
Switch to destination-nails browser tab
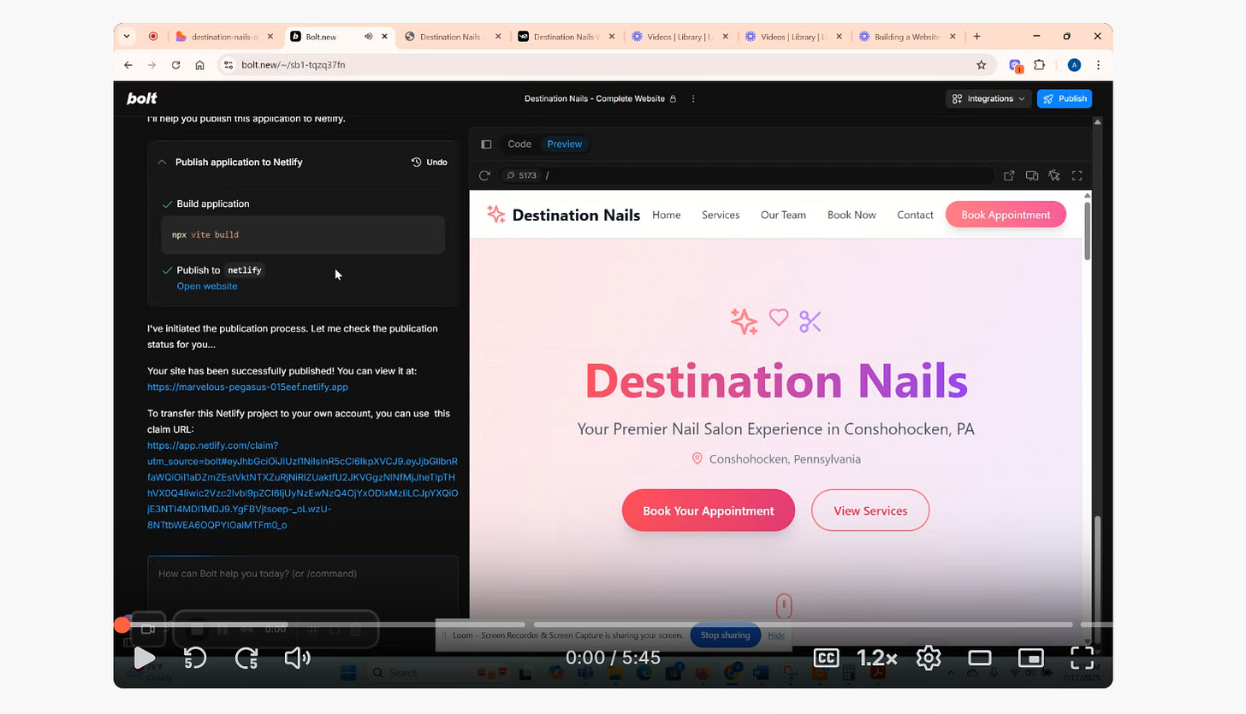(226, 37)
